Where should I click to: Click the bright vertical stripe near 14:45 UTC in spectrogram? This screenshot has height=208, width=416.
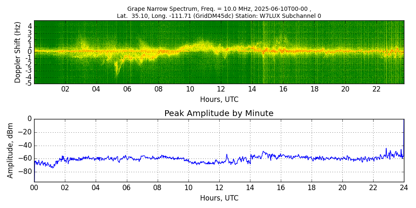point(263,52)
